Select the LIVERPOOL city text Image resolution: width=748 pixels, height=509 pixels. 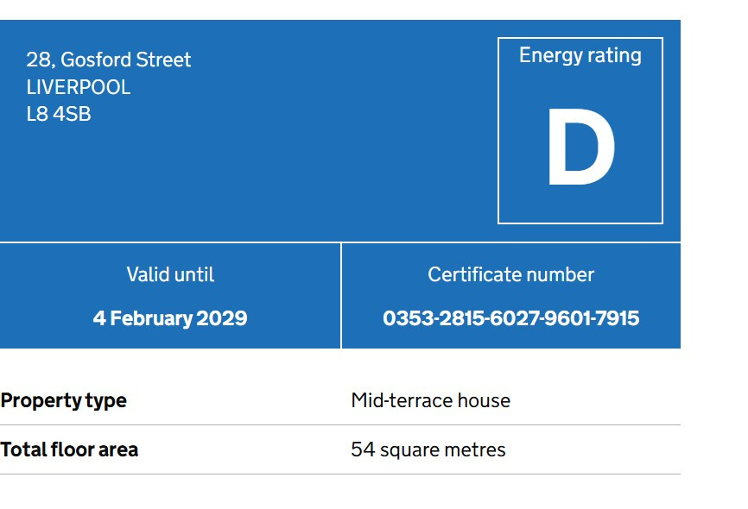[x=79, y=87]
